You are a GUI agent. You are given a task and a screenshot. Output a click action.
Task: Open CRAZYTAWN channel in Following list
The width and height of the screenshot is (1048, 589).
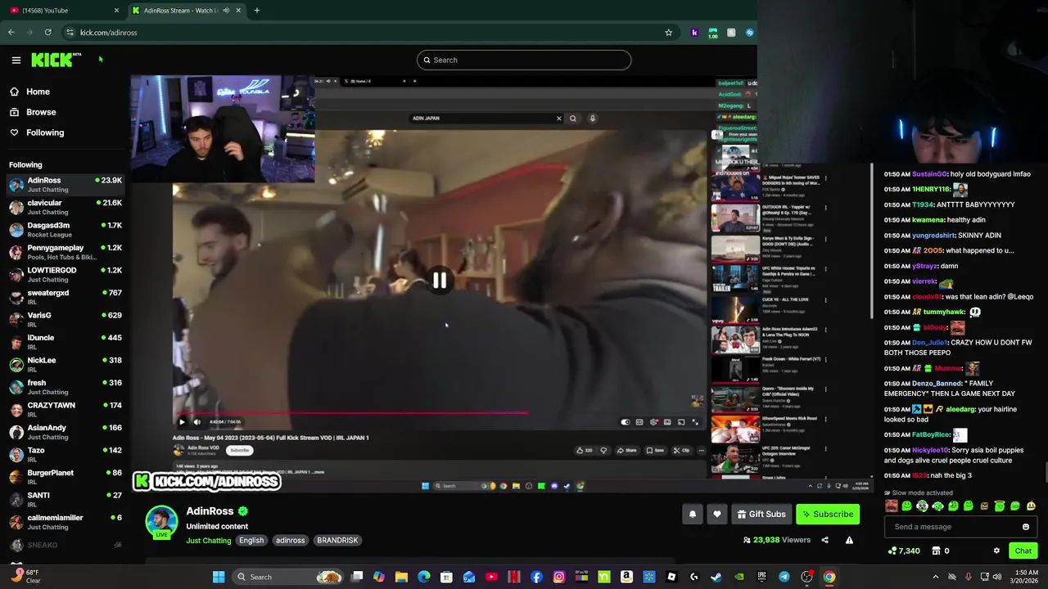64,409
